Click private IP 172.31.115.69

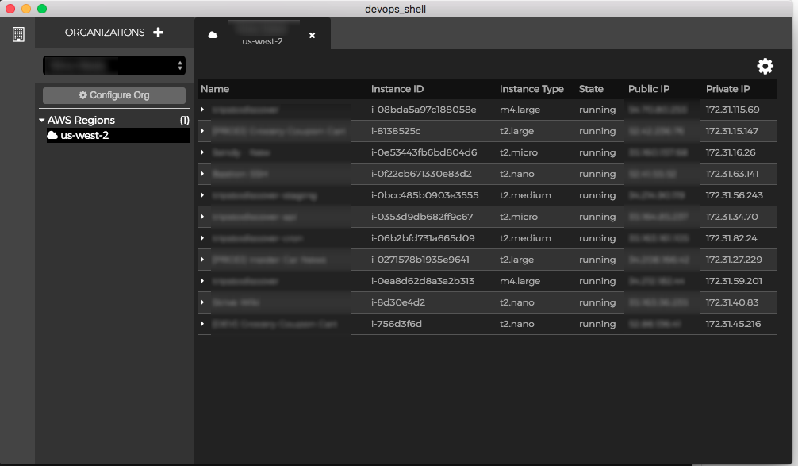(x=732, y=110)
